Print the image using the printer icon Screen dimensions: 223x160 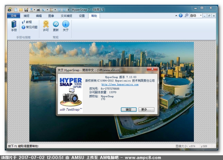click(x=38, y=10)
